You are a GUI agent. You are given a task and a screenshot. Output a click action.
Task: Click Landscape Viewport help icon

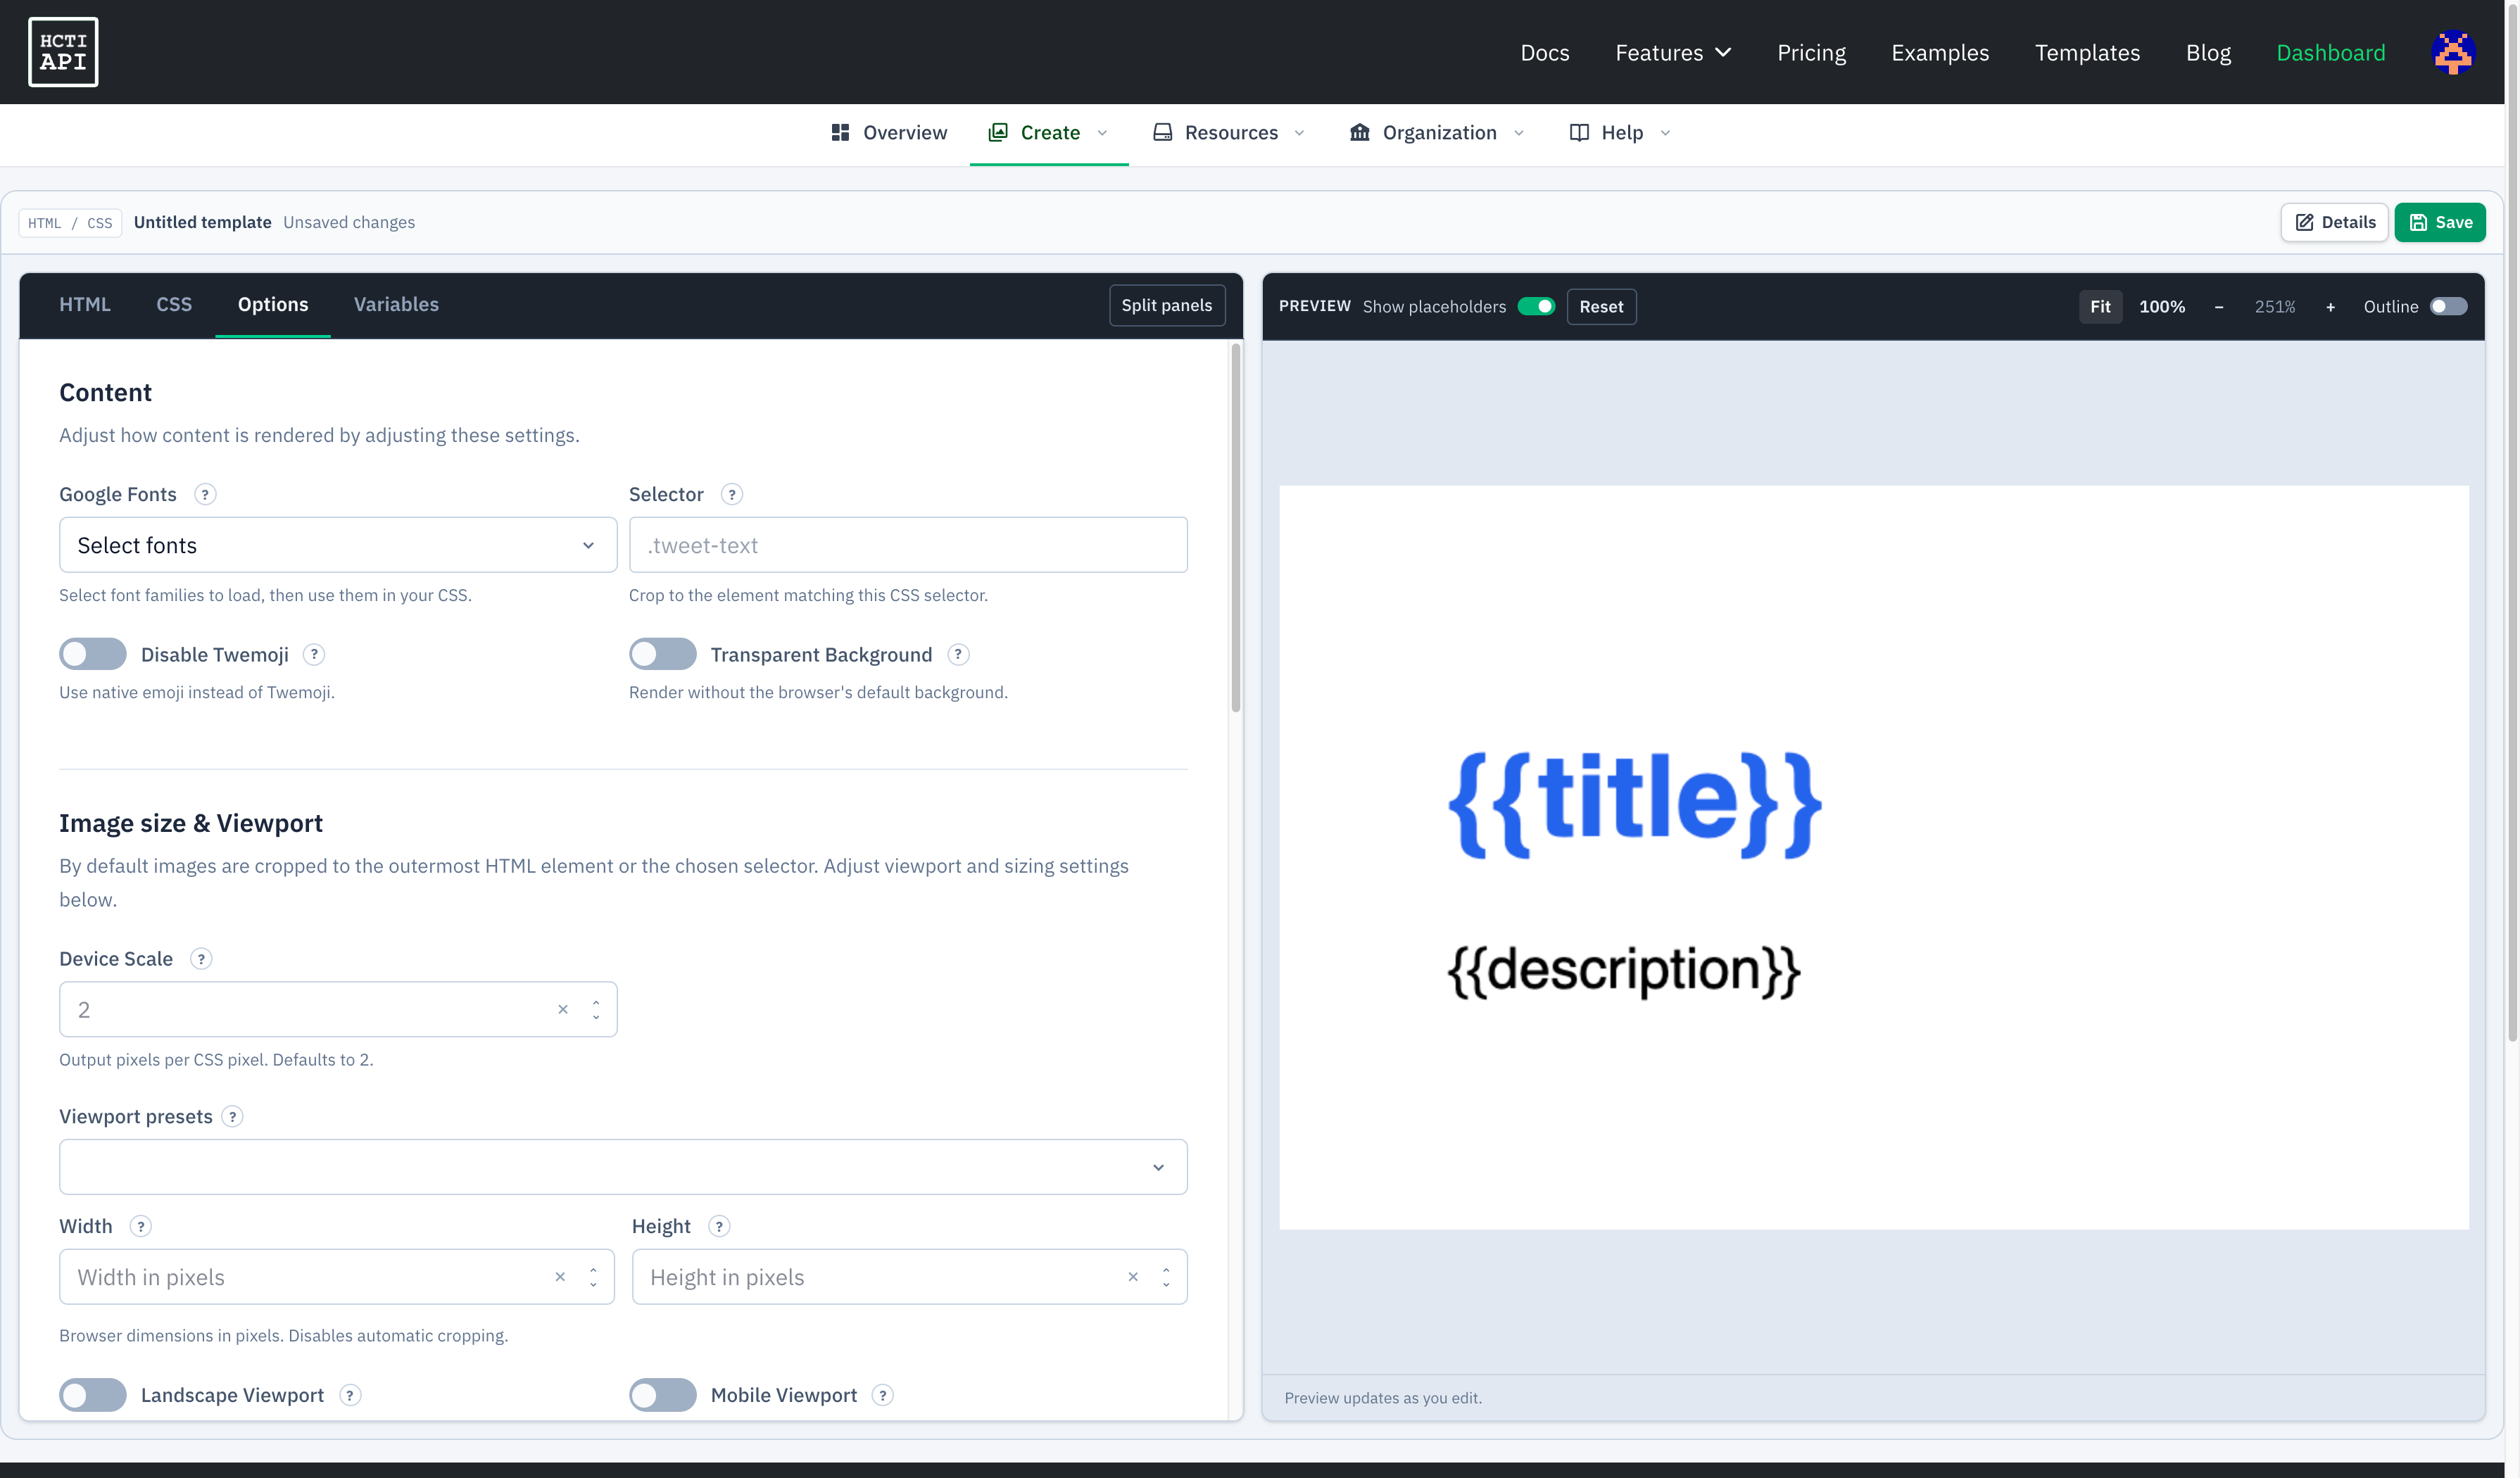click(x=350, y=1395)
